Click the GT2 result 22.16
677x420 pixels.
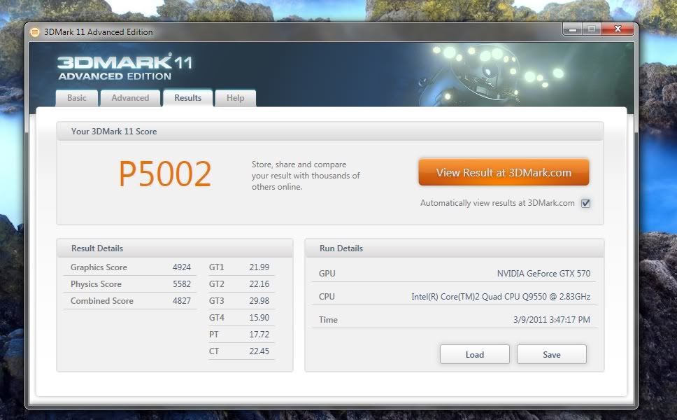259,284
